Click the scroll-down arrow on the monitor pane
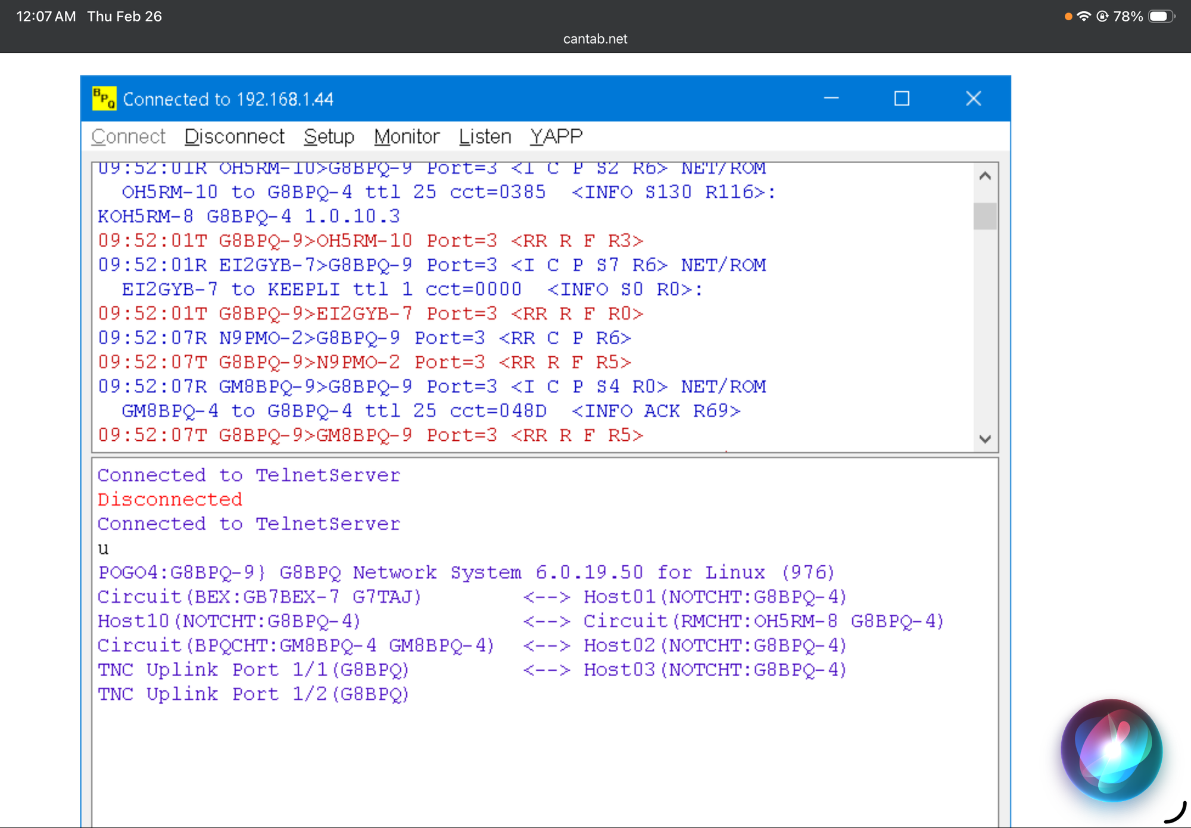The height and width of the screenshot is (828, 1191). [x=985, y=439]
